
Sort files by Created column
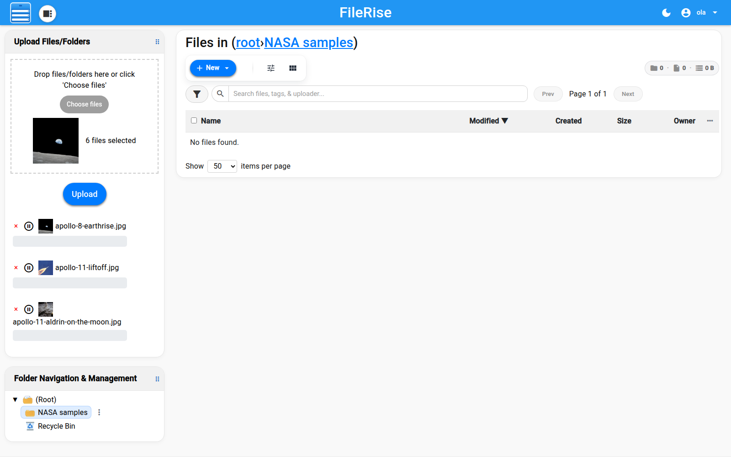coord(568,121)
